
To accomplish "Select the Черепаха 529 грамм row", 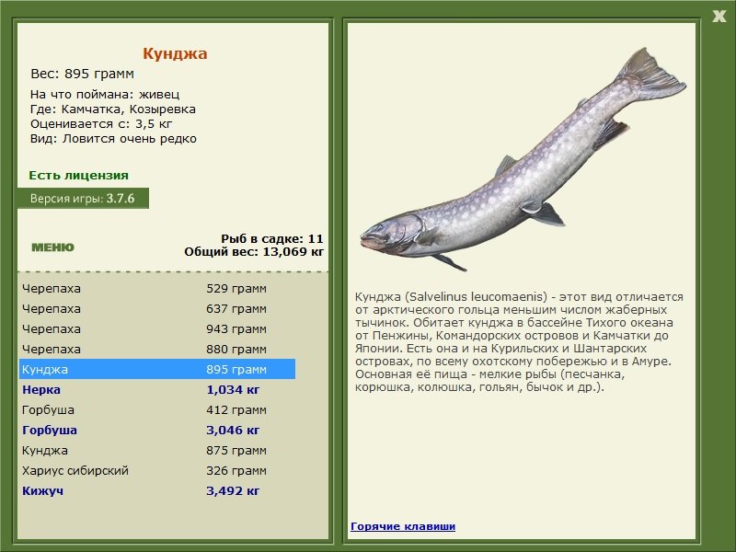I will [x=157, y=288].
